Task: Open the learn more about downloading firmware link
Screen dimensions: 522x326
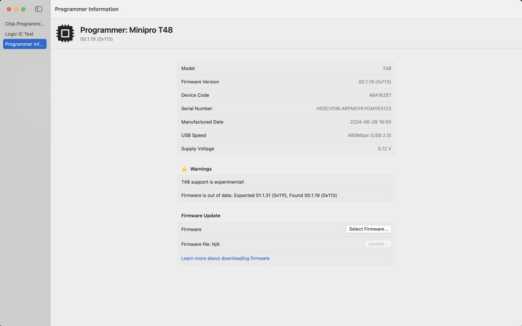Action: tap(225, 258)
